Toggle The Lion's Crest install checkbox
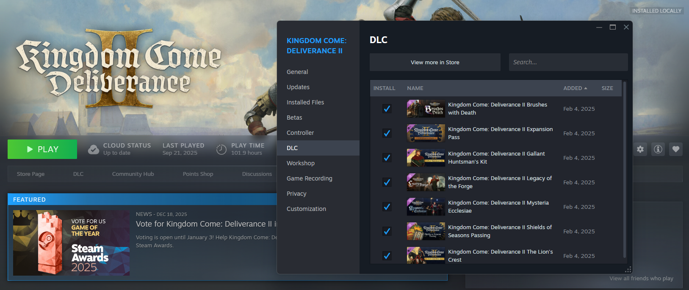This screenshot has width=689, height=290. click(387, 256)
